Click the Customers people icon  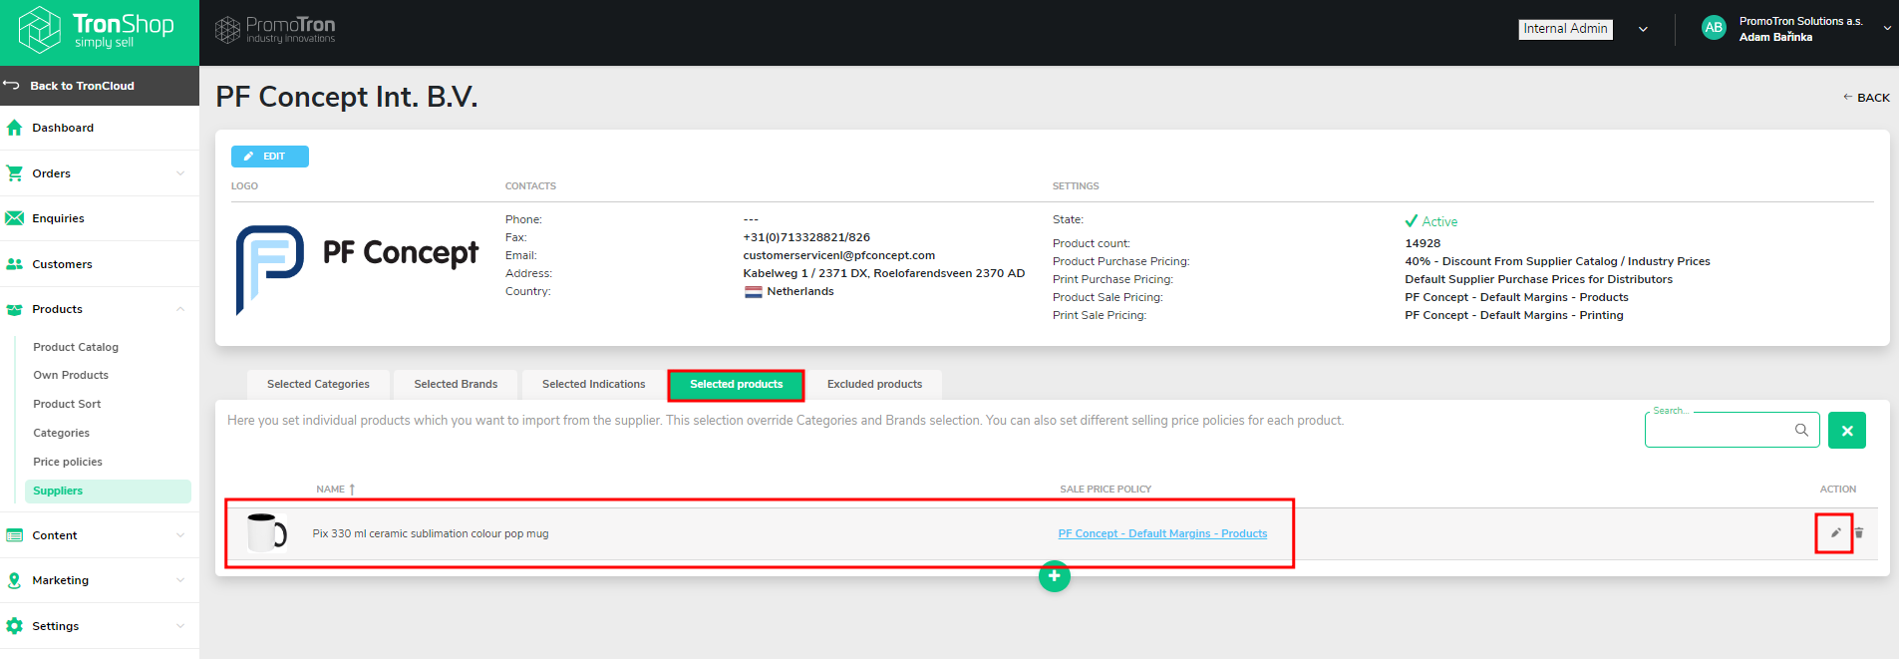click(14, 264)
